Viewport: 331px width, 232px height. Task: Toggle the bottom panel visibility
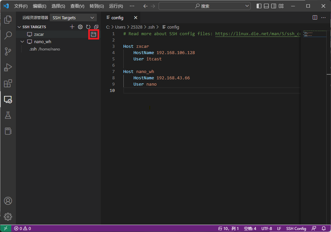click(266, 6)
